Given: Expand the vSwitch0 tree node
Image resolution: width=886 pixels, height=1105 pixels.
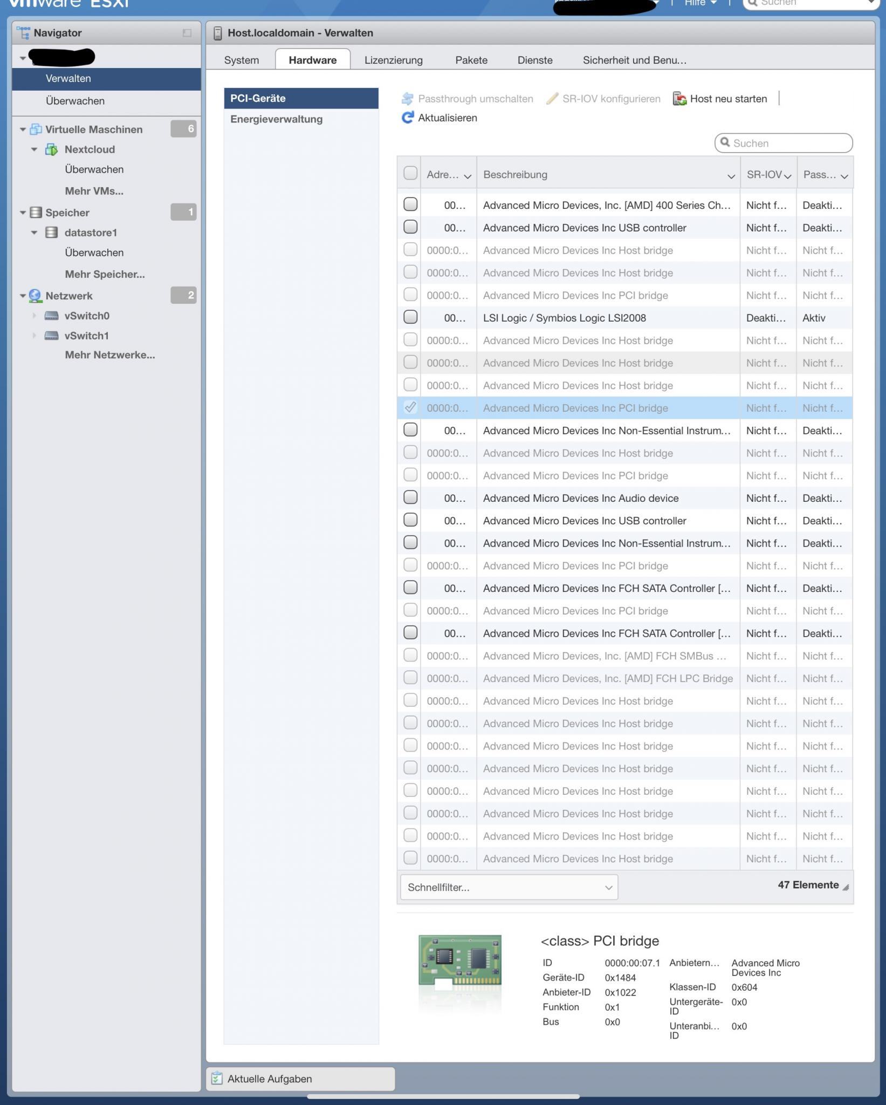Looking at the screenshot, I should pos(34,316).
